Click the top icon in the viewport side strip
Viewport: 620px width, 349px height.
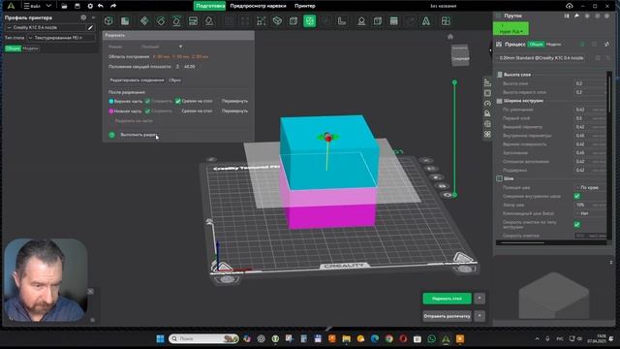point(487,82)
